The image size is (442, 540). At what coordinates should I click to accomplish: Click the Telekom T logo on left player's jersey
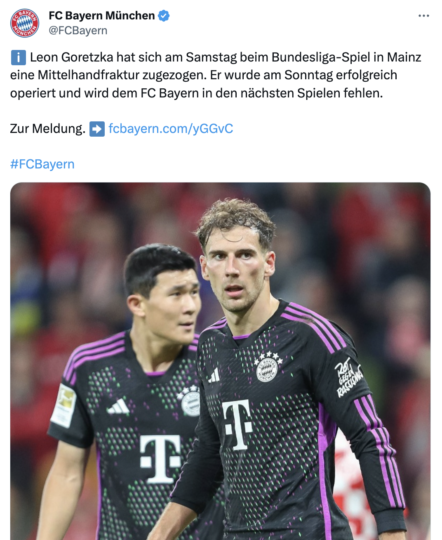(160, 459)
